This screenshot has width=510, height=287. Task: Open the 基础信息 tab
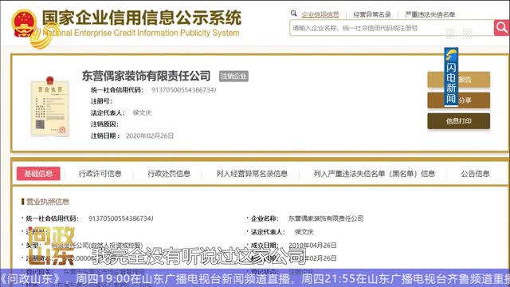click(x=38, y=174)
